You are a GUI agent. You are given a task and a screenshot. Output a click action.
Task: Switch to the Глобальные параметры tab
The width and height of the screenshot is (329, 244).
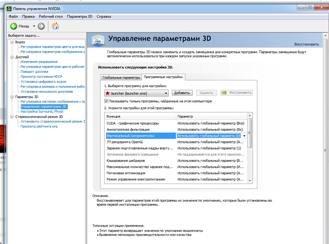pyautogui.click(x=121, y=77)
